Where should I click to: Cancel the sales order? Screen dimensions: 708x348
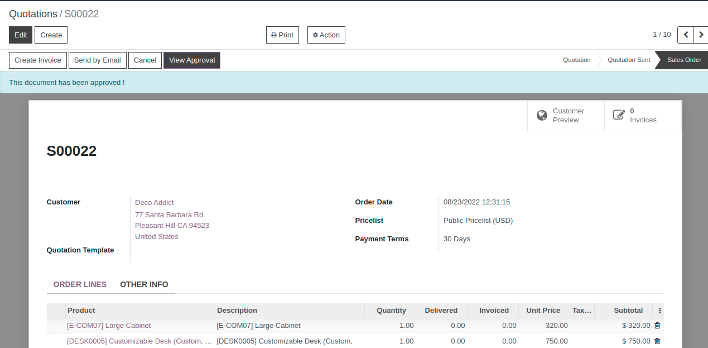coord(145,60)
